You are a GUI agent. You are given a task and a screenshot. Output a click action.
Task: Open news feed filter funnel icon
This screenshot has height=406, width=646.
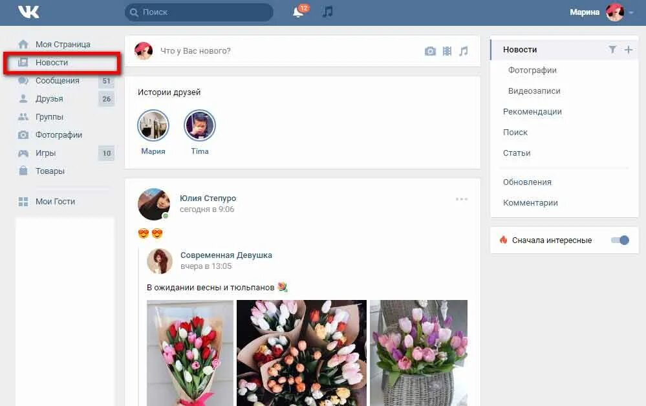pos(613,49)
